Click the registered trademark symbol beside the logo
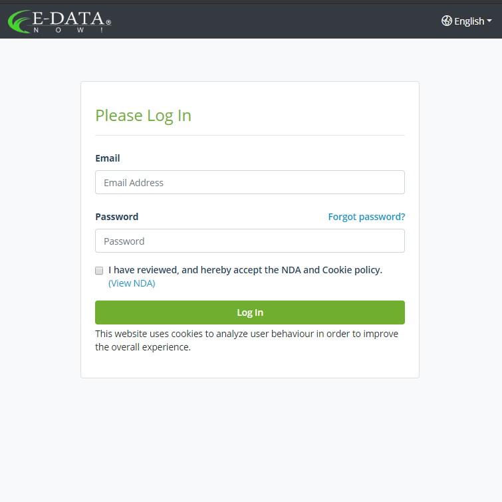 tap(108, 22)
